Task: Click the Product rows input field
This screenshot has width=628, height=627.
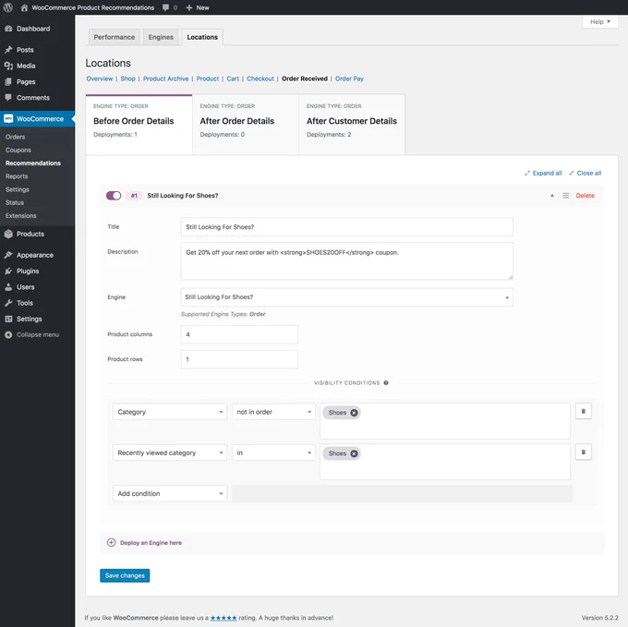Action: coord(239,359)
